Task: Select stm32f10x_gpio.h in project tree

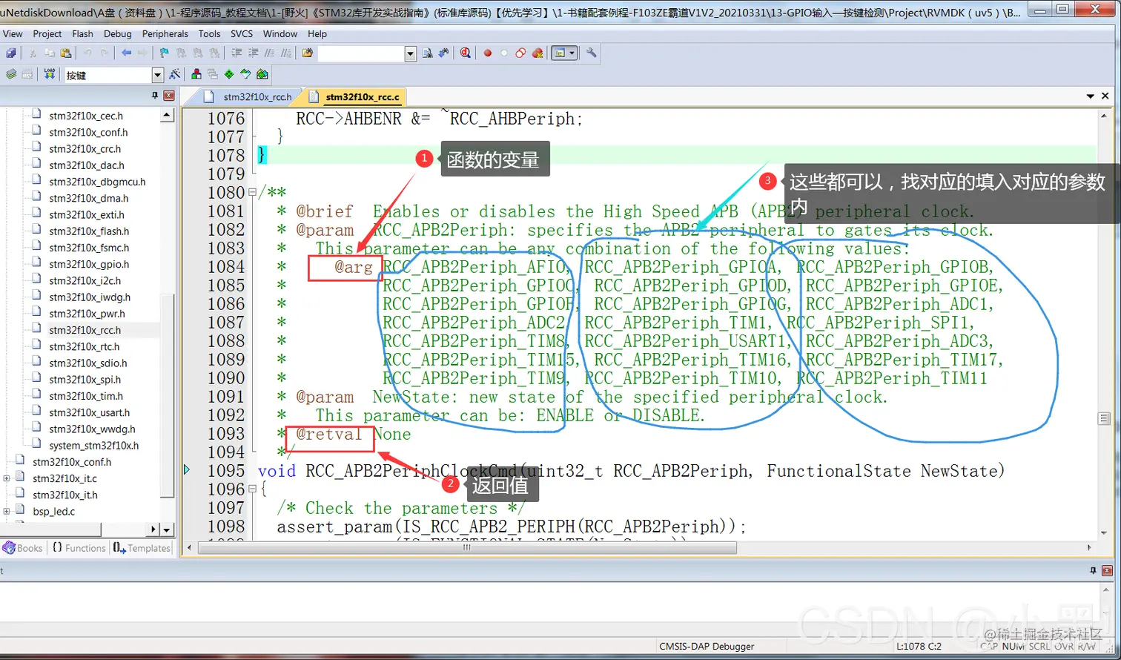Action: tap(89, 264)
